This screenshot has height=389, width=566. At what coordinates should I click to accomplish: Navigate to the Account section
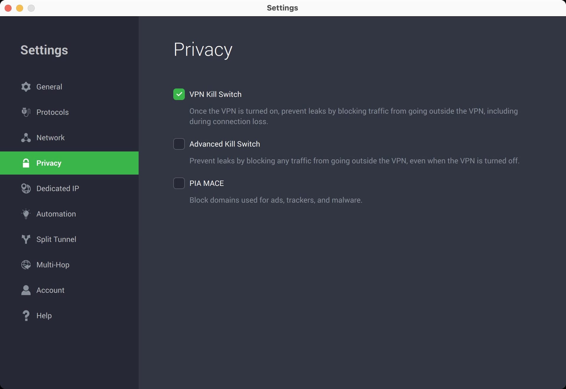pos(50,290)
